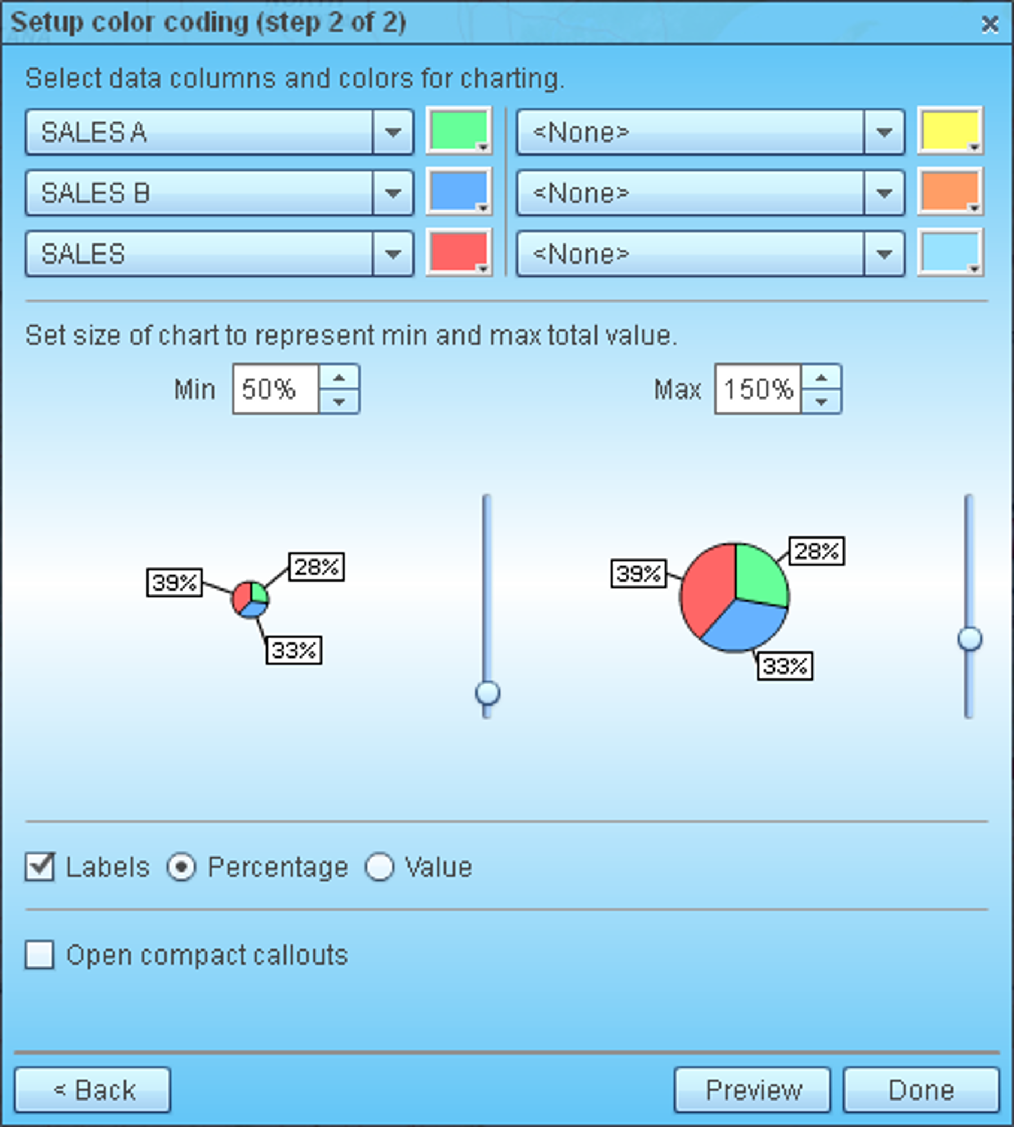Expand the SALES A column dropdown
Viewport: 1014px width, 1127px height.
point(393,132)
